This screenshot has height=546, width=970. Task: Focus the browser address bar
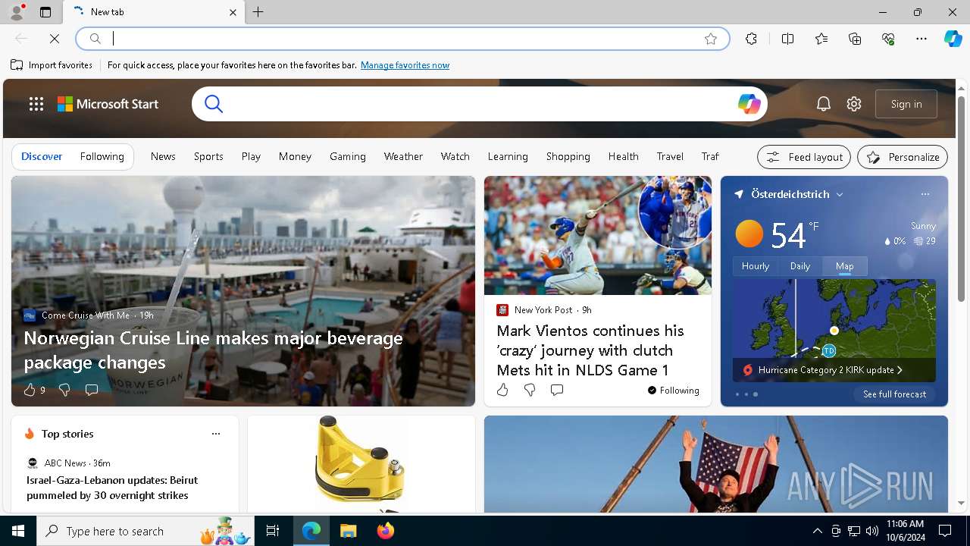402,39
